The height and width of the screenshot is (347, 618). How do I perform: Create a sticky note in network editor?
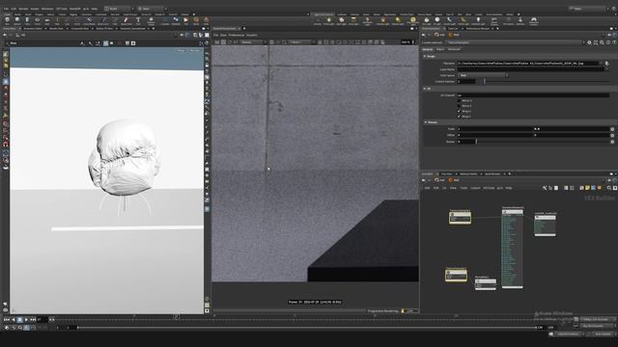(x=587, y=188)
